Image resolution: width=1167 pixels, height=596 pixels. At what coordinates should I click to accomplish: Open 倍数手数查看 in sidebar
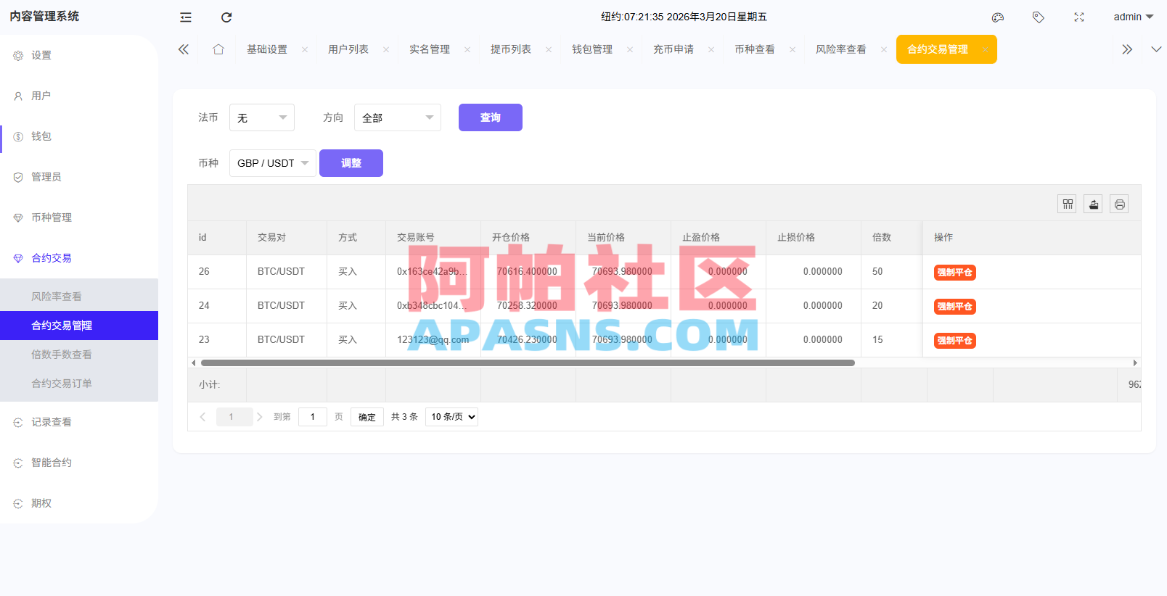click(79, 355)
